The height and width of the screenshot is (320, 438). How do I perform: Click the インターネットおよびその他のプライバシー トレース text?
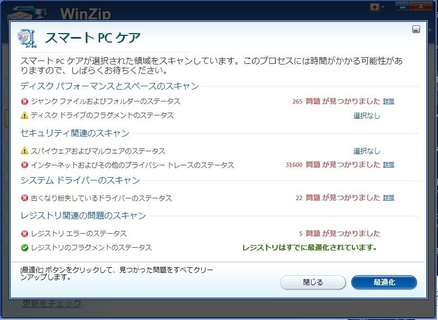coord(132,165)
